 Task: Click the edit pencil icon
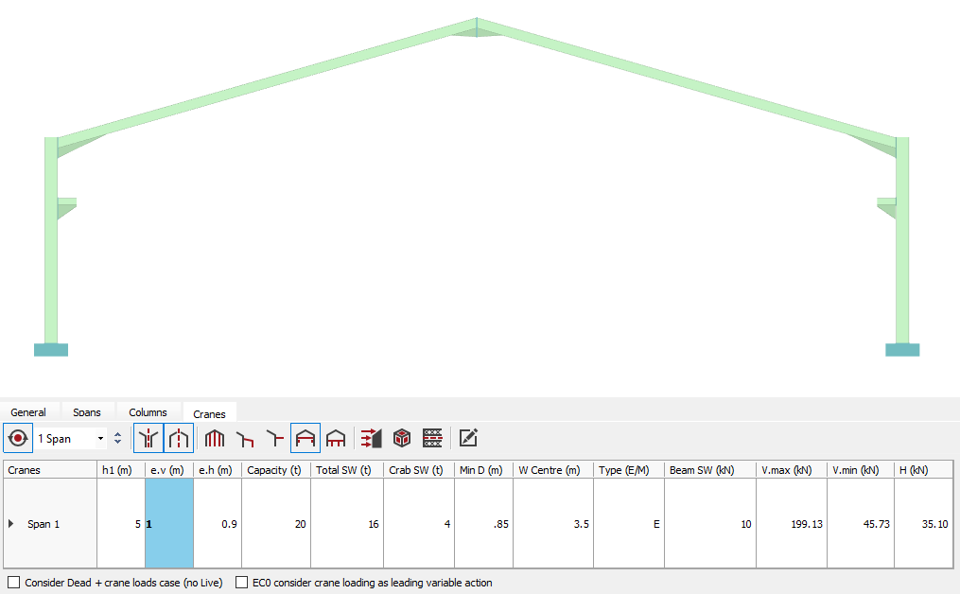pyautogui.click(x=468, y=439)
